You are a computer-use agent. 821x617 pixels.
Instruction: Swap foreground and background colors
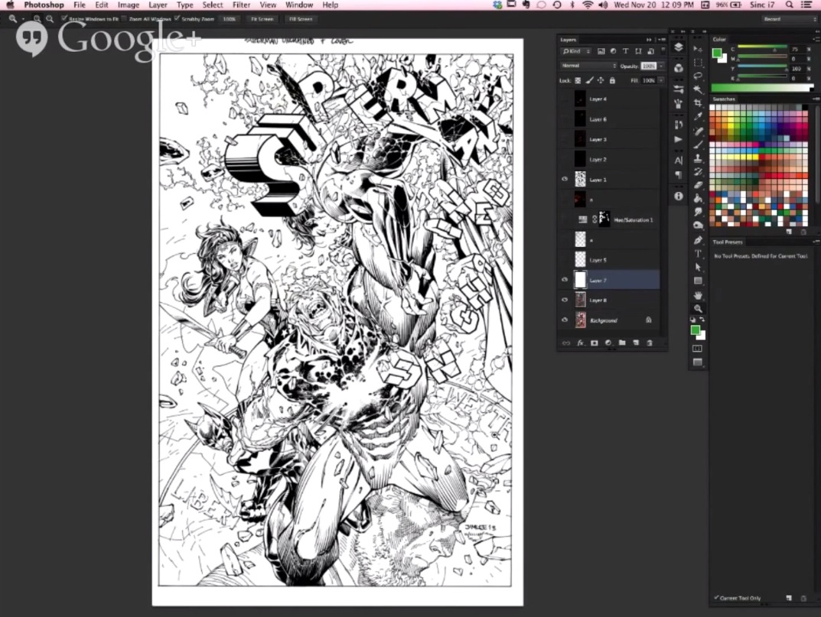702,320
